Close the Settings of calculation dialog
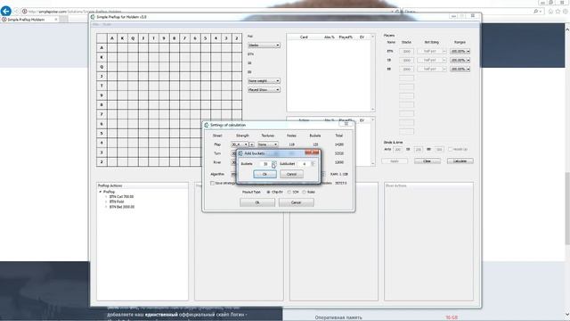The image size is (570, 321). coord(346,124)
